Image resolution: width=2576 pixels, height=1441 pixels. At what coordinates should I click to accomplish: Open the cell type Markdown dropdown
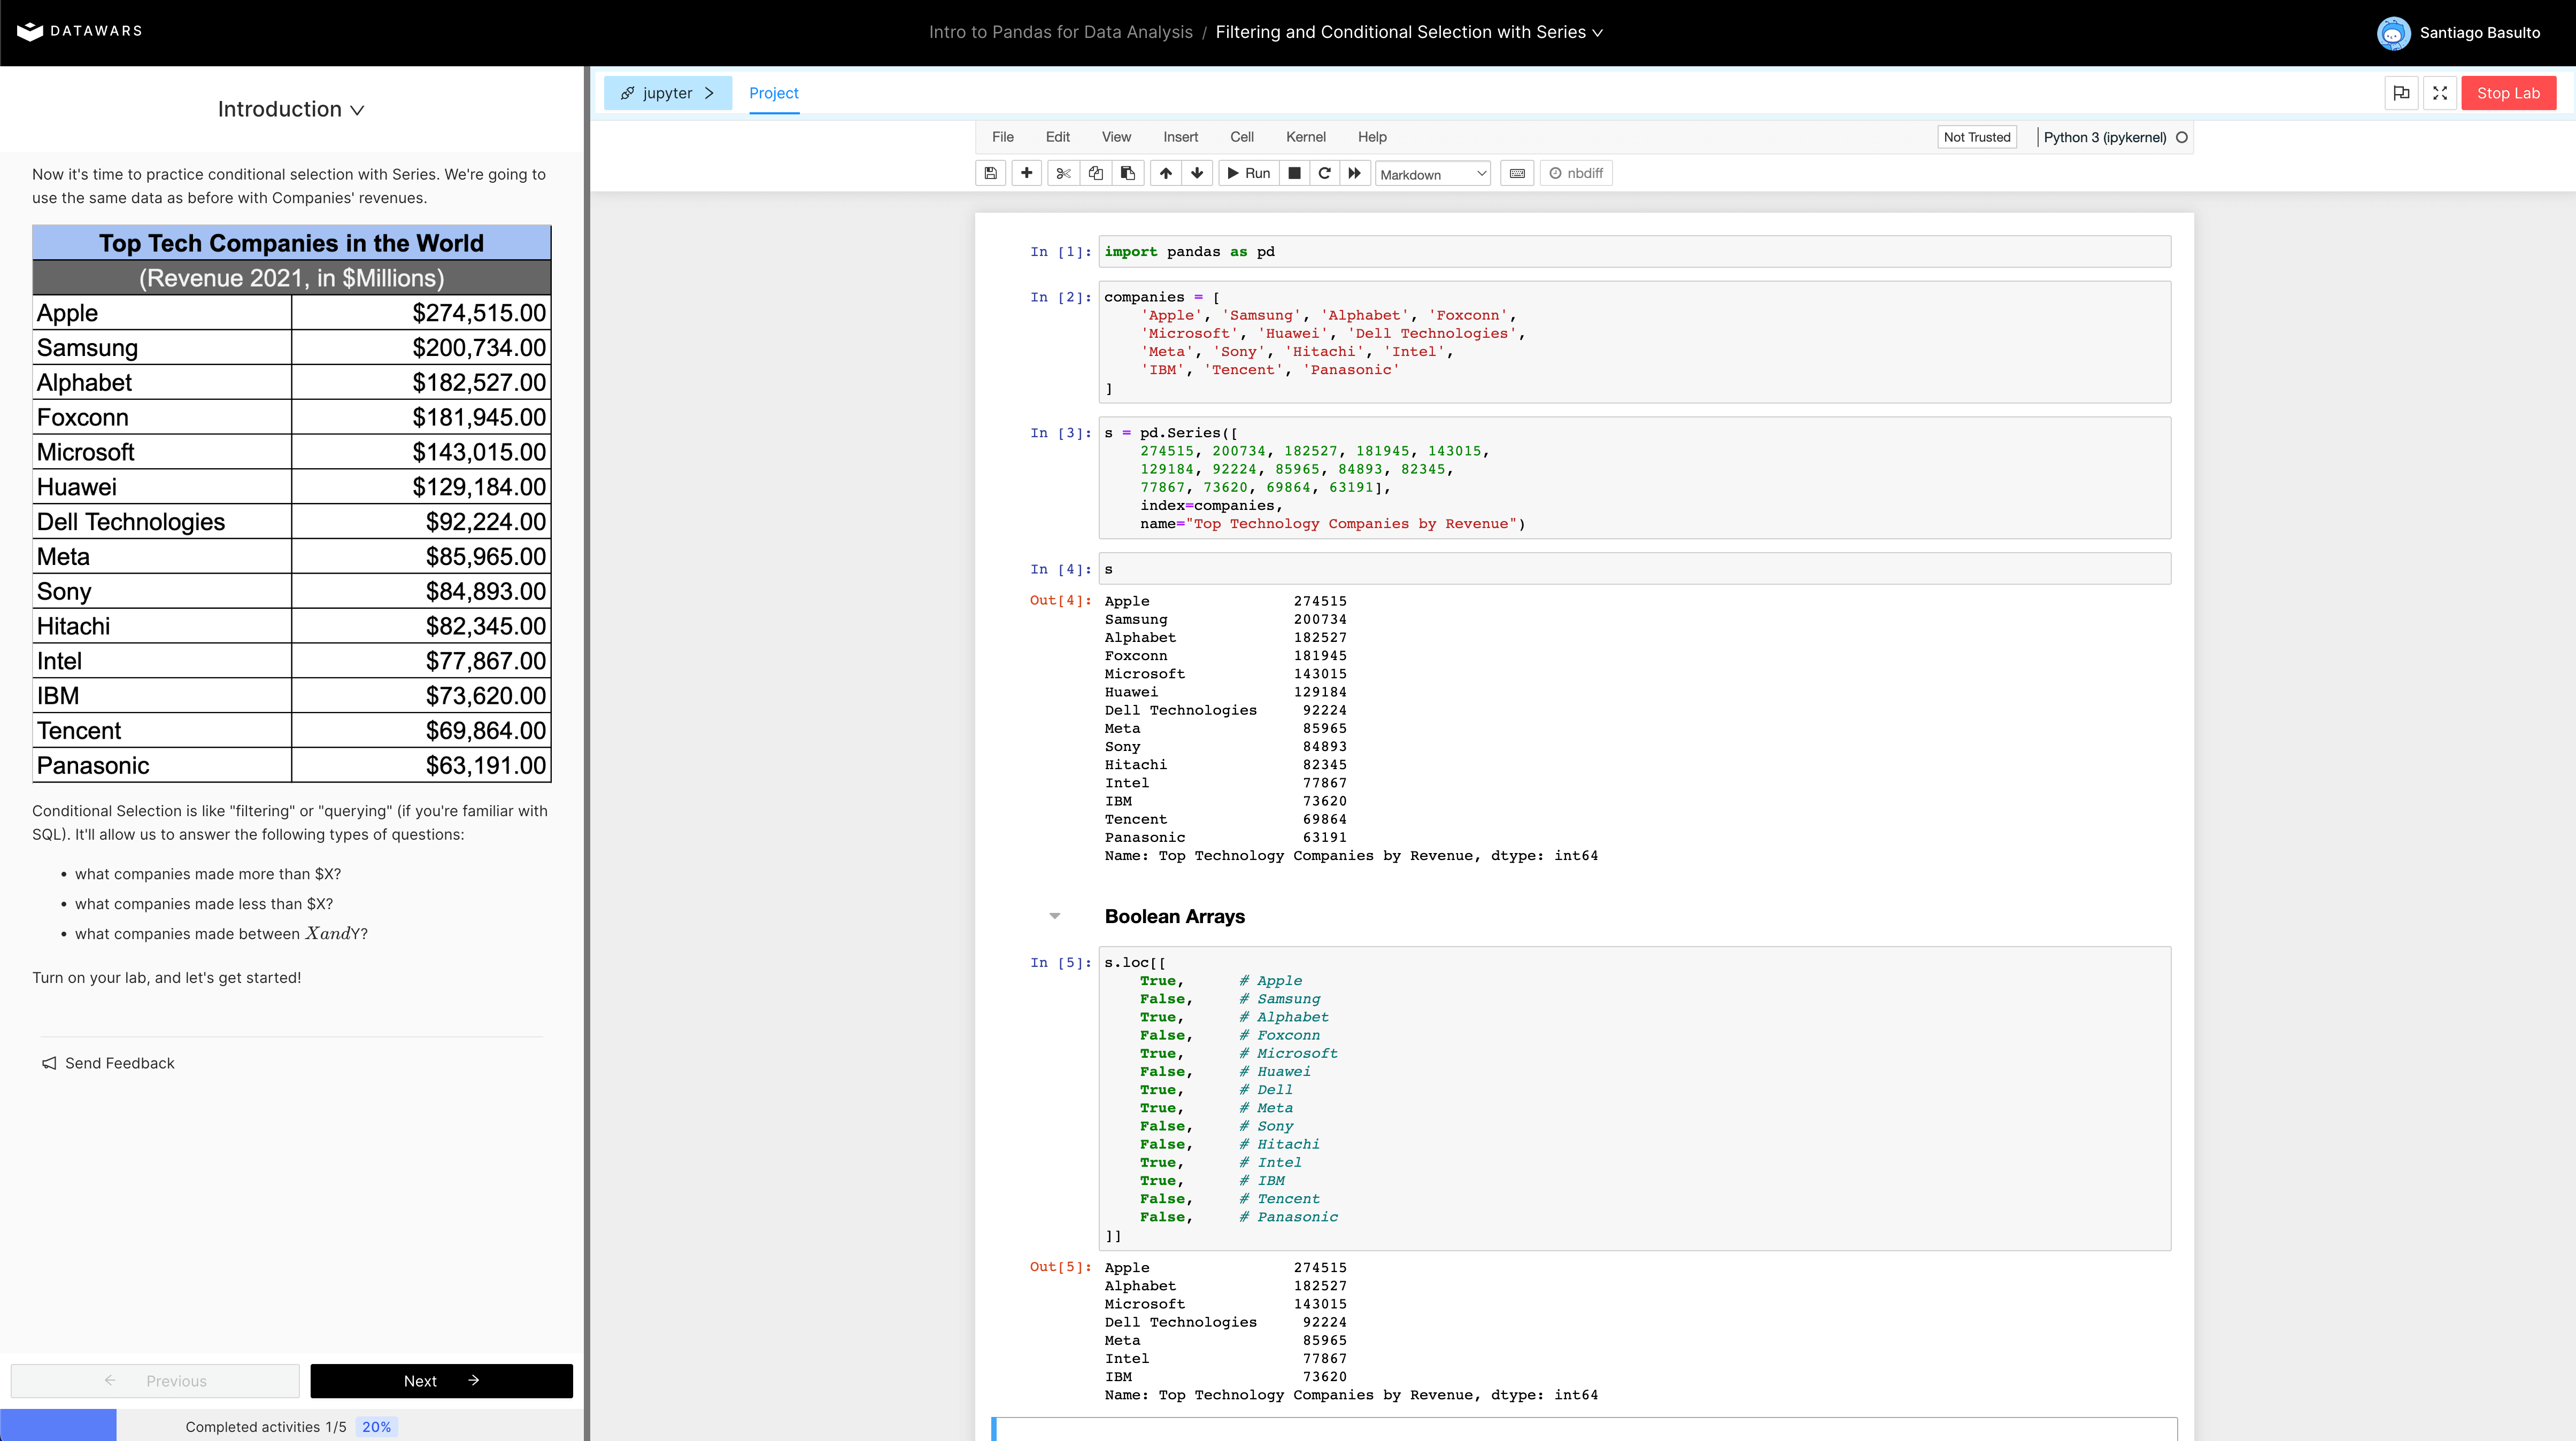tap(1432, 174)
